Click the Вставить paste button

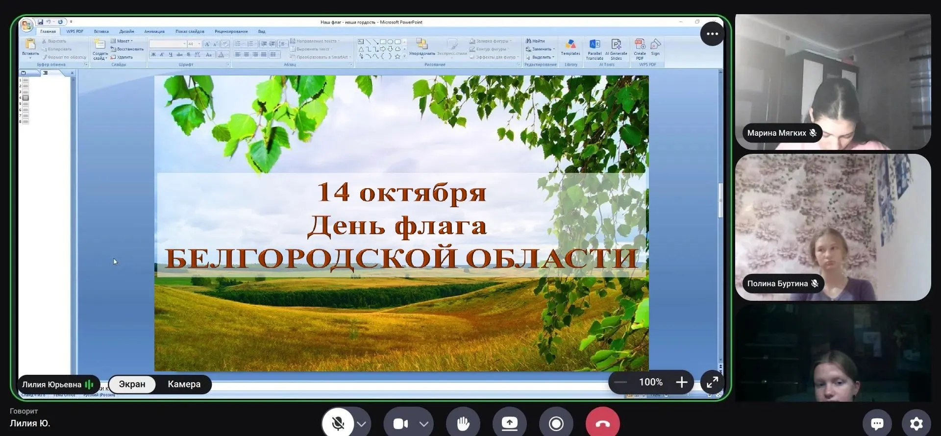pos(30,48)
